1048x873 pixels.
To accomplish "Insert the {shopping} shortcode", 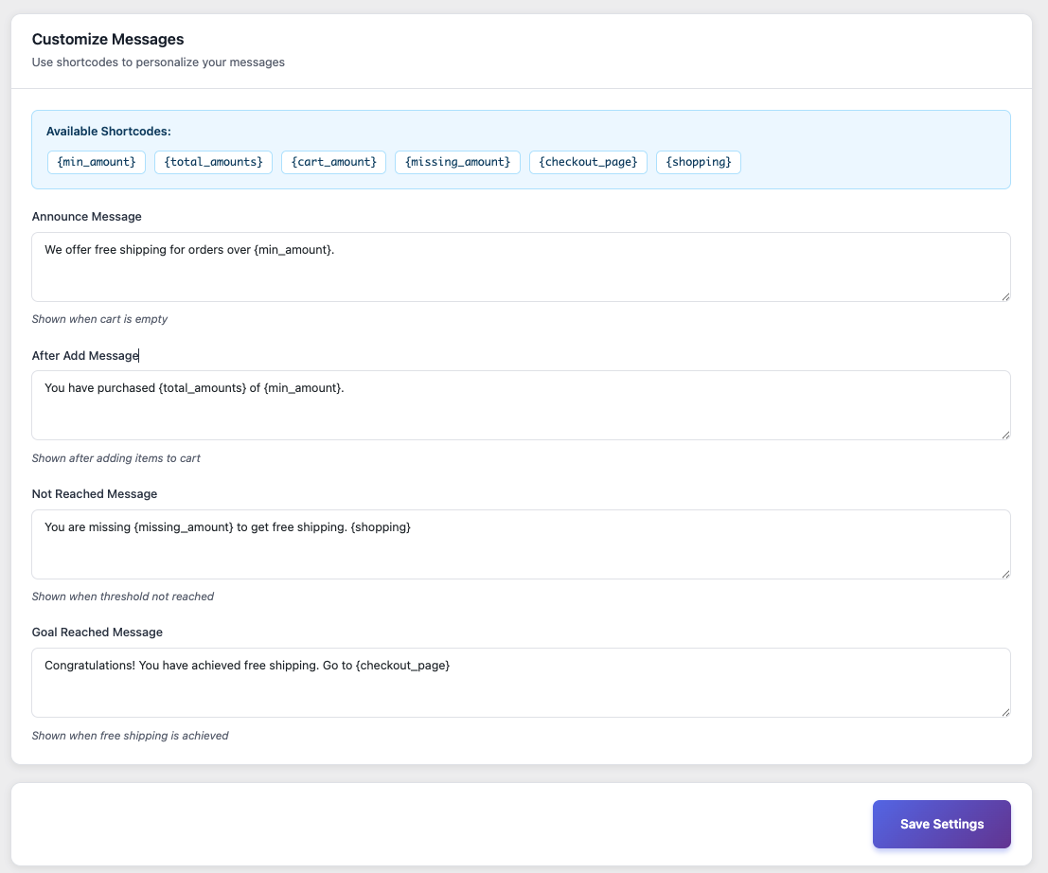I will tap(698, 162).
